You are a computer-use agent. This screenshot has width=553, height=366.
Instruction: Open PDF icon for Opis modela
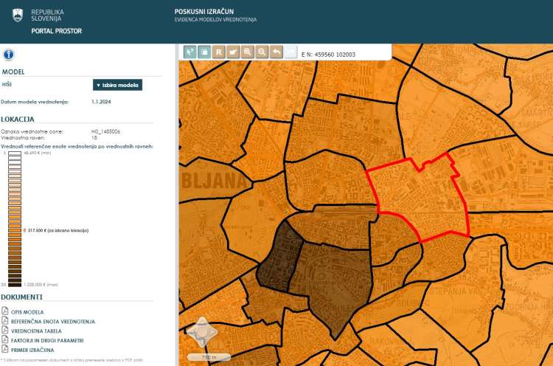pyautogui.click(x=5, y=311)
